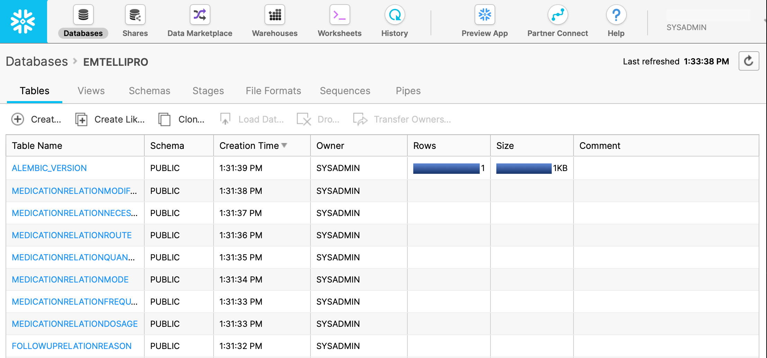Click the Rows bar for ALEMBIC_VERSION
Image resolution: width=767 pixels, height=358 pixels.
coord(446,168)
